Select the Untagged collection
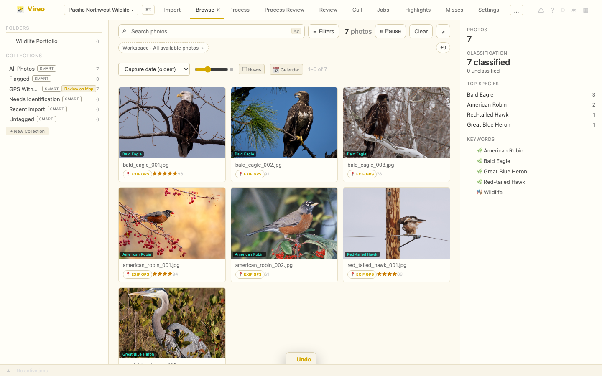The image size is (602, 376). point(54,119)
